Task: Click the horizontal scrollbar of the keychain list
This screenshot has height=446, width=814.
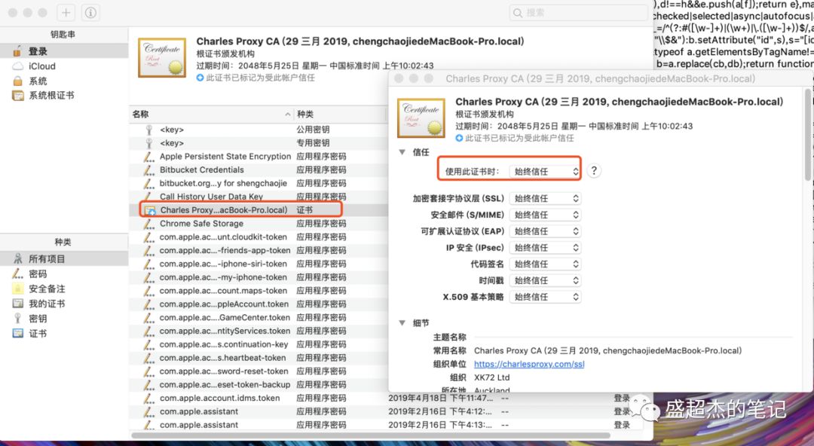Action: click(x=371, y=435)
